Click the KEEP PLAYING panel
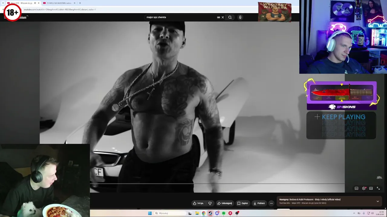The image size is (387, 217). point(341,125)
